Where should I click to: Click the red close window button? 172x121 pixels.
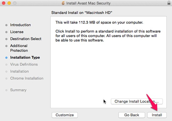(x=4, y=3)
